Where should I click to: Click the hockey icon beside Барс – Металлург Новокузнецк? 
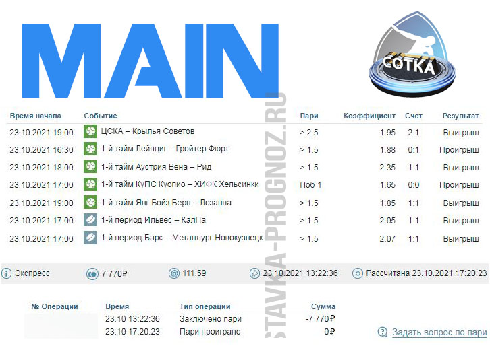(90, 238)
